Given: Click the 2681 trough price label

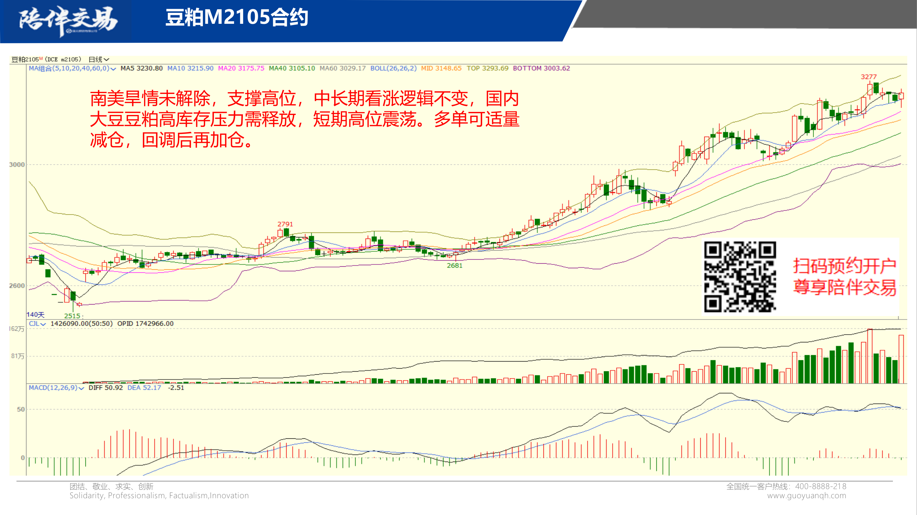Looking at the screenshot, I should pyautogui.click(x=455, y=265).
